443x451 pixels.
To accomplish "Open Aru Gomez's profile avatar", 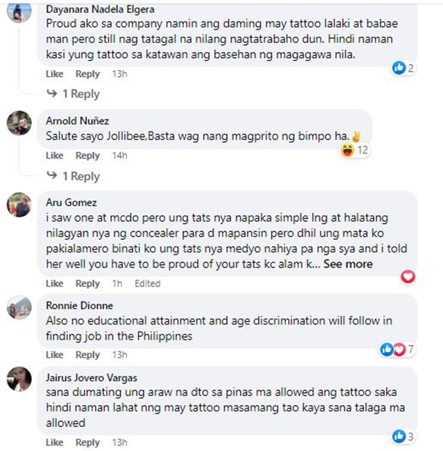I will [x=19, y=205].
